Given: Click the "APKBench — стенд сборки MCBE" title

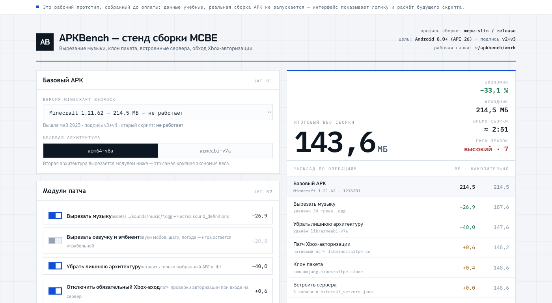Looking at the screenshot, I should point(138,38).
